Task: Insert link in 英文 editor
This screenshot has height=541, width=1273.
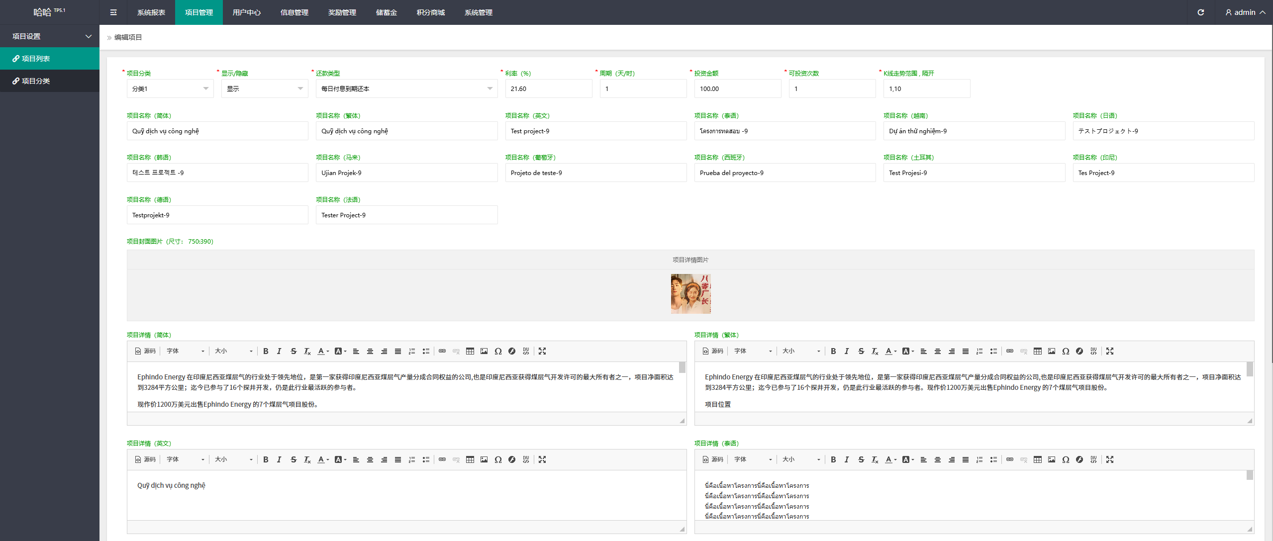Action: pos(442,459)
